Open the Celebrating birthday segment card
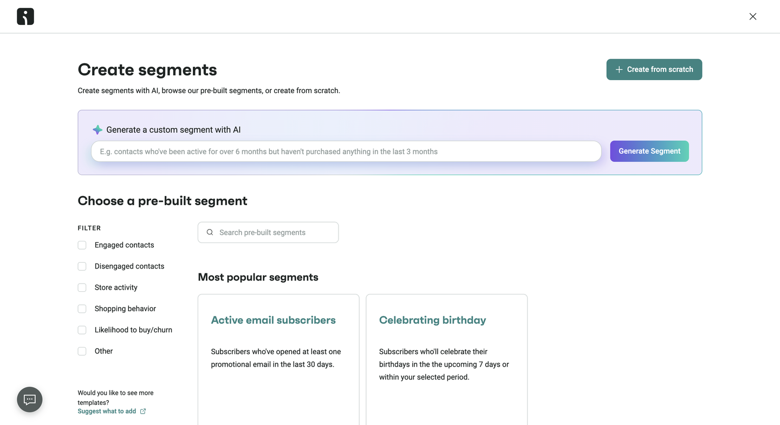 [x=447, y=359]
